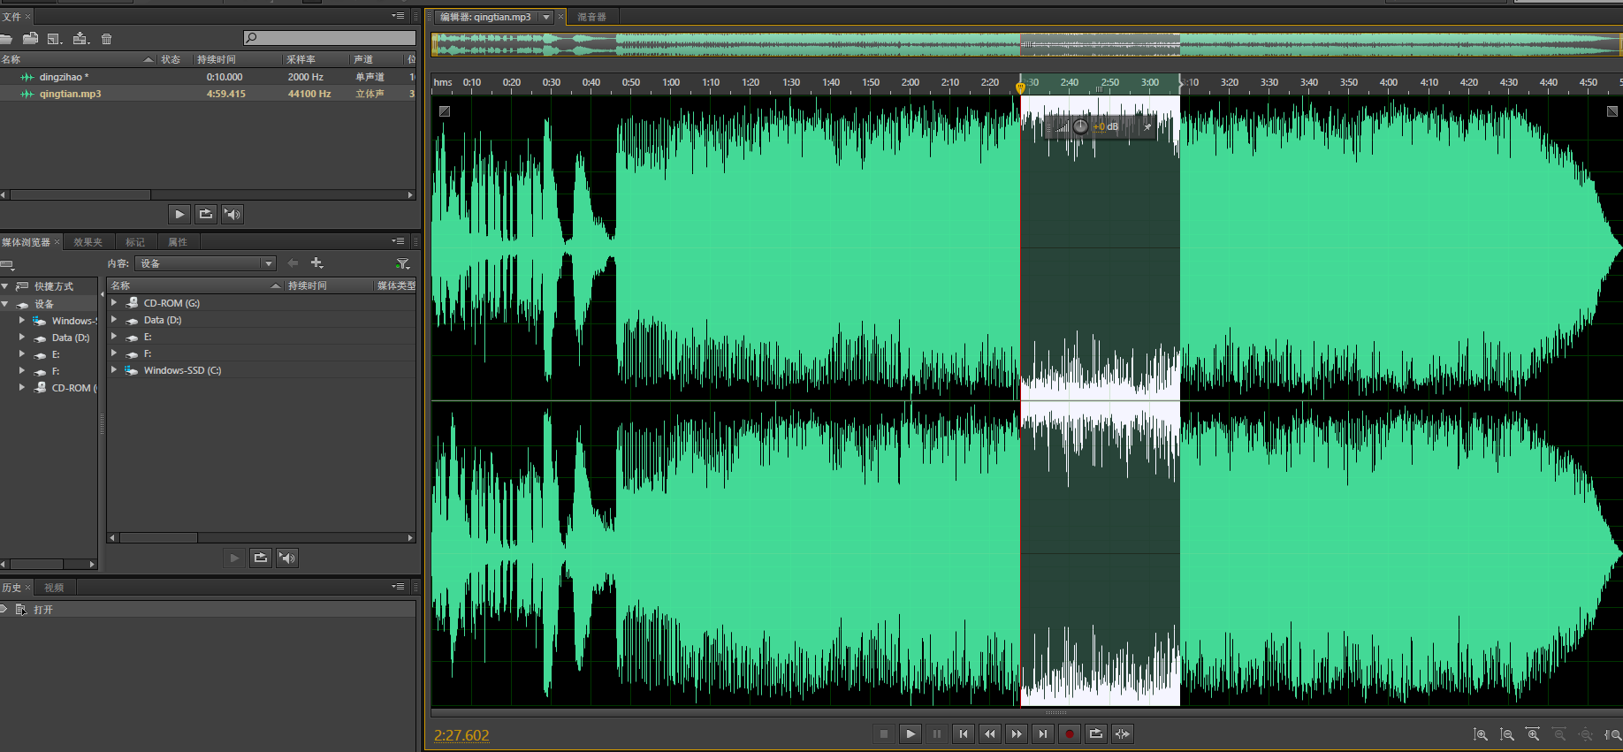1623x752 pixels.
Task: Select dingzihao file in file list
Action: (x=209, y=77)
